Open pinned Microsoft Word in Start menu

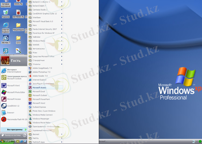14,86
